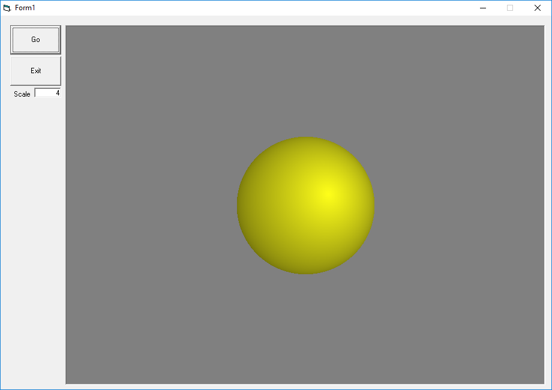Click the border between sidebar and canvas

pos(65,204)
